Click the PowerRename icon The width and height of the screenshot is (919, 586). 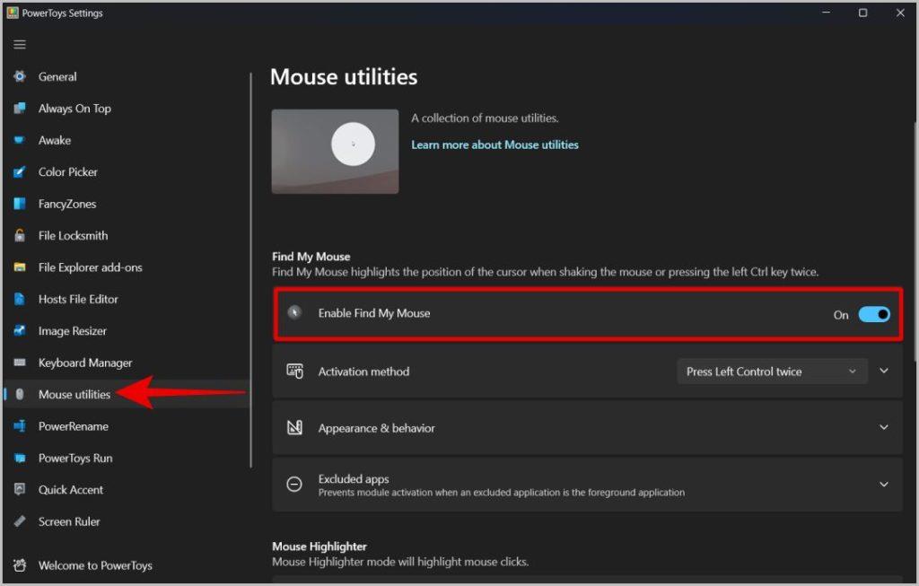pyautogui.click(x=20, y=426)
